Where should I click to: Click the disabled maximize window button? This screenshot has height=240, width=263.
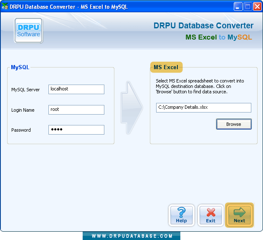tap(248, 7)
